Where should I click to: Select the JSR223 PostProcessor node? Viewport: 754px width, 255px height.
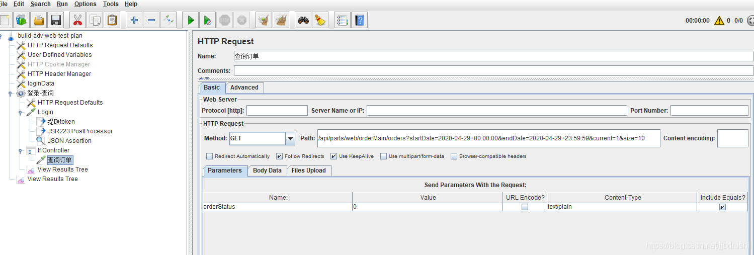point(80,131)
